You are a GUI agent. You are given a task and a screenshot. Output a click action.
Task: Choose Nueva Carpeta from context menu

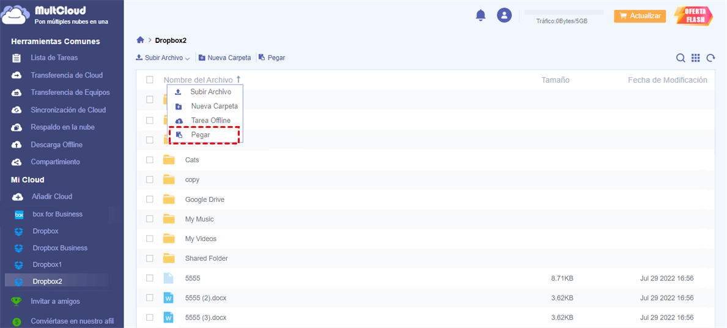(204, 106)
